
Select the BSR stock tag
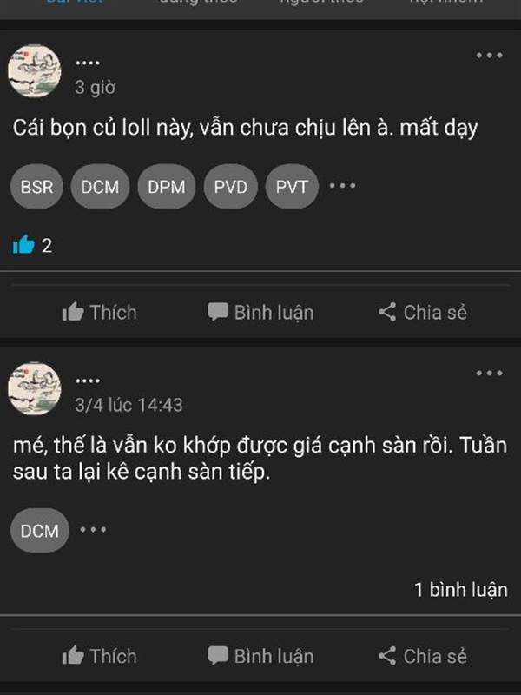point(36,186)
